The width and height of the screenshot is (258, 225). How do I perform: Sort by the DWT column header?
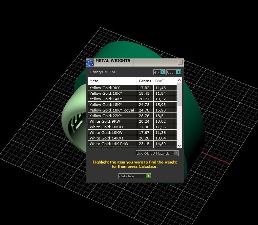pyautogui.click(x=163, y=81)
